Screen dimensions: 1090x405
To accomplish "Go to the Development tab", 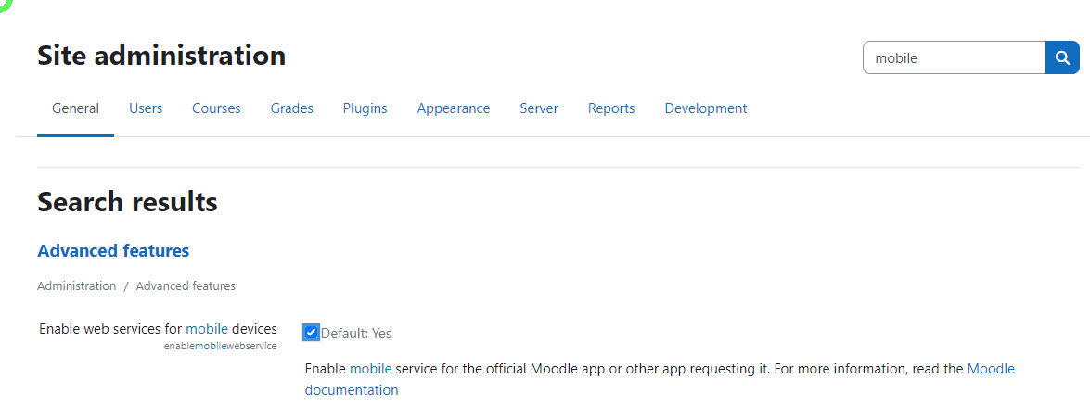I will 706,108.
